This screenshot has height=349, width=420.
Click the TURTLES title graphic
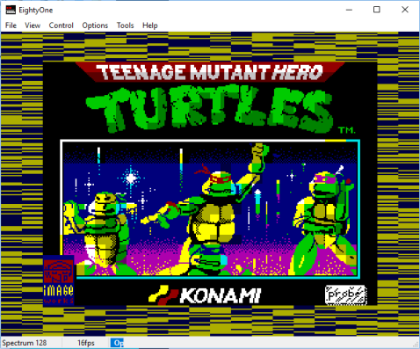point(210,109)
